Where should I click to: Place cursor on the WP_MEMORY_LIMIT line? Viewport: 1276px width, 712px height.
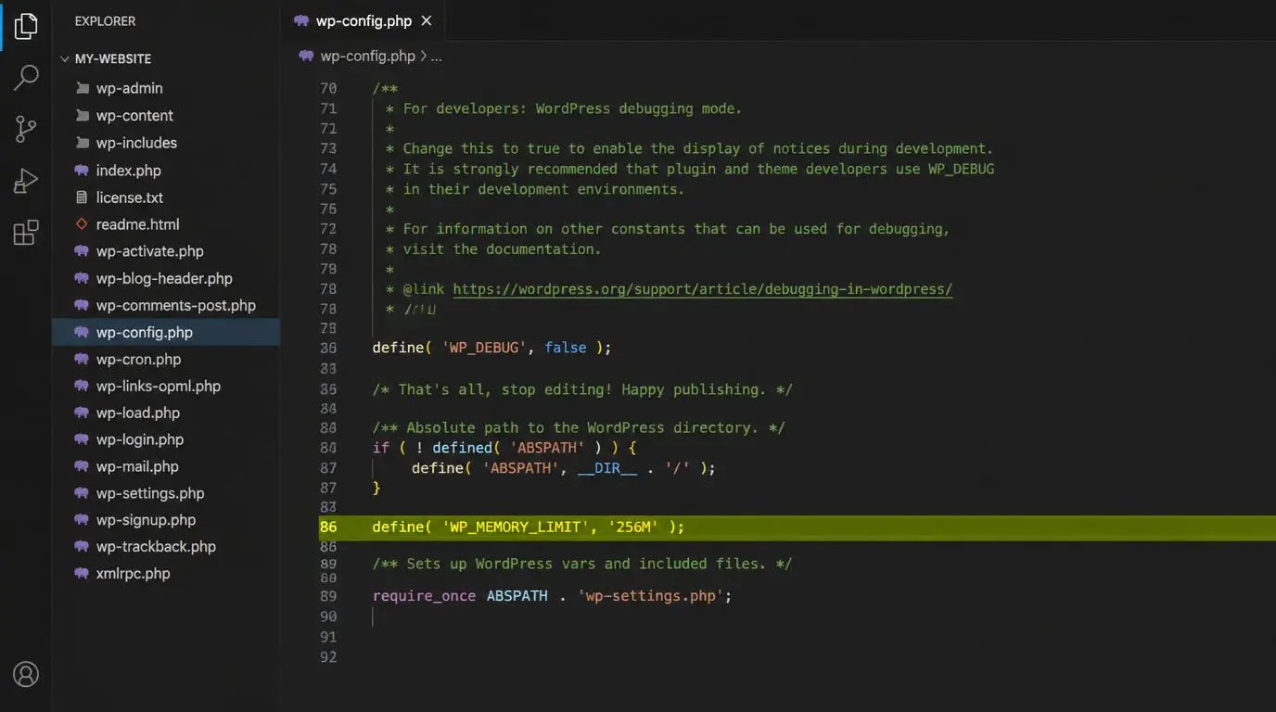(797, 527)
